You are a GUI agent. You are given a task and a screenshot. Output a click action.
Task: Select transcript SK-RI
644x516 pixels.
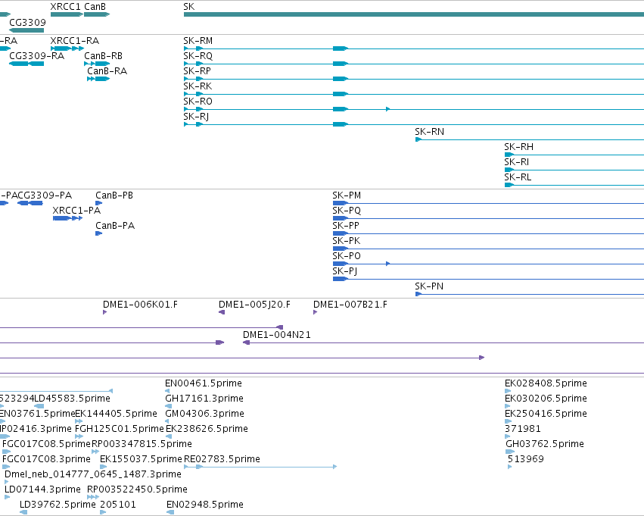pos(574,170)
